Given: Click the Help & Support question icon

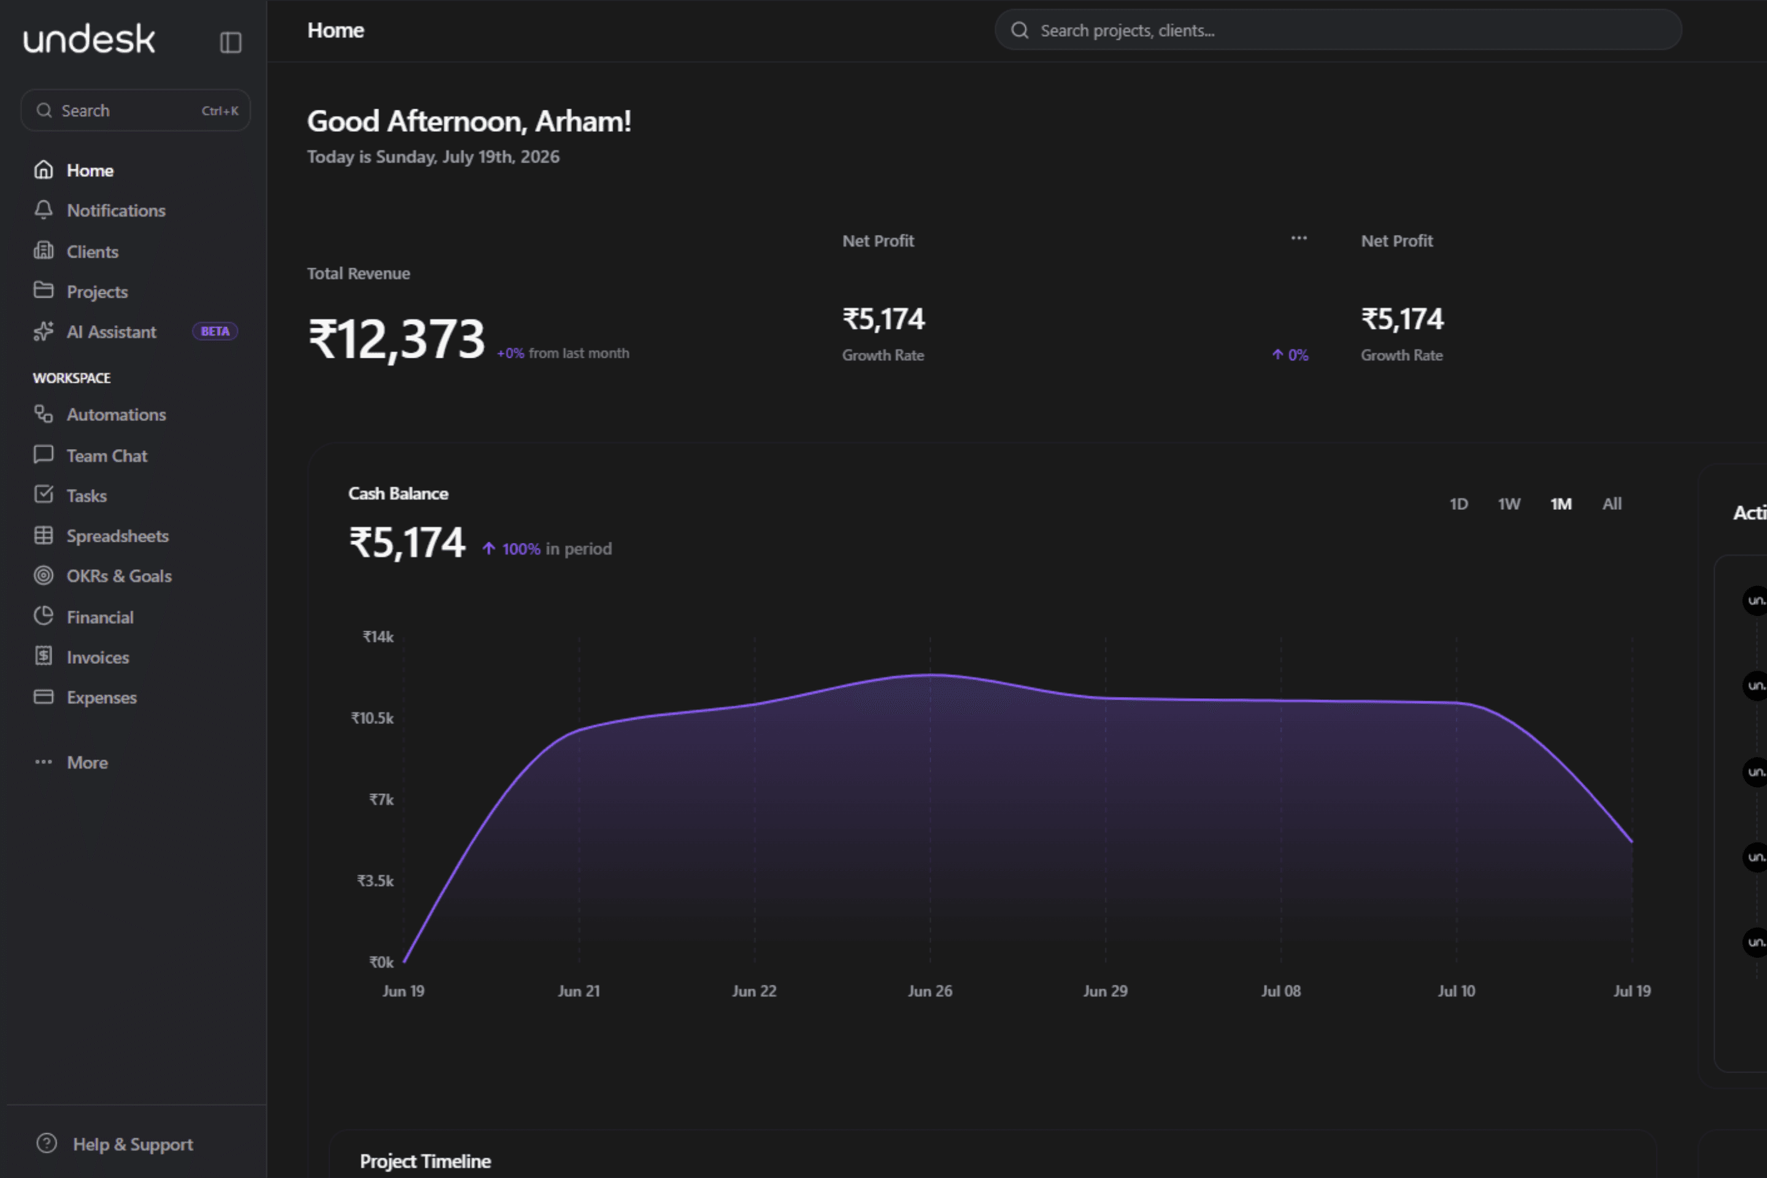Looking at the screenshot, I should click(x=47, y=1144).
